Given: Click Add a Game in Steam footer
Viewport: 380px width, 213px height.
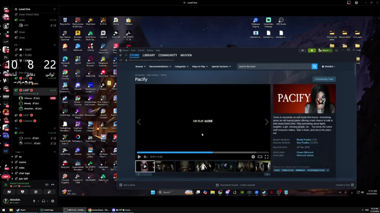Looking at the screenshot, I should point(127,185).
